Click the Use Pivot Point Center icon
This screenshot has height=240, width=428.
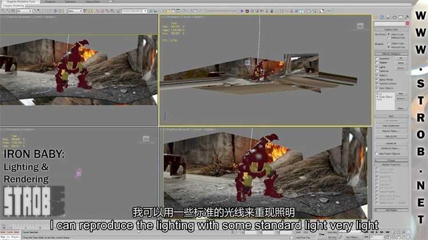[86, 11]
